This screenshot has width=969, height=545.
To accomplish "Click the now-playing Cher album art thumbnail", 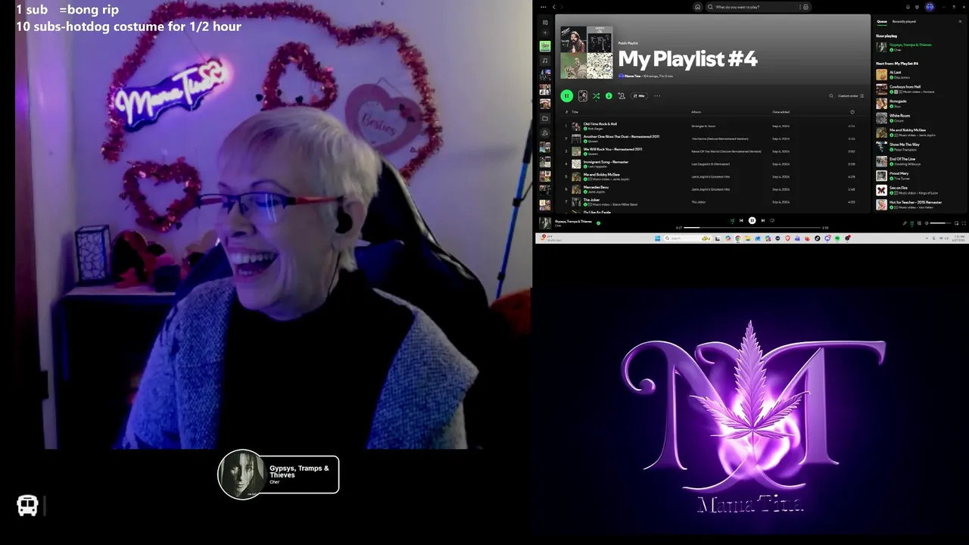I will [x=545, y=223].
